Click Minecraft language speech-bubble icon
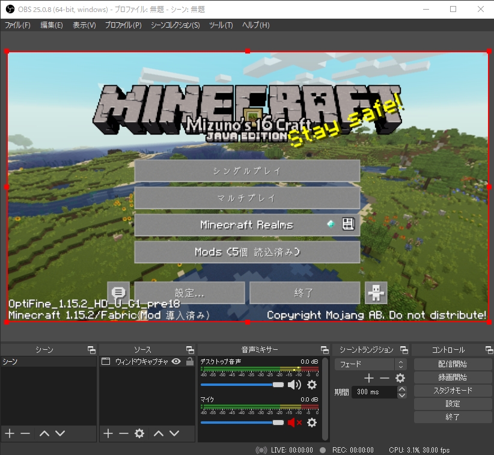 coord(118,293)
